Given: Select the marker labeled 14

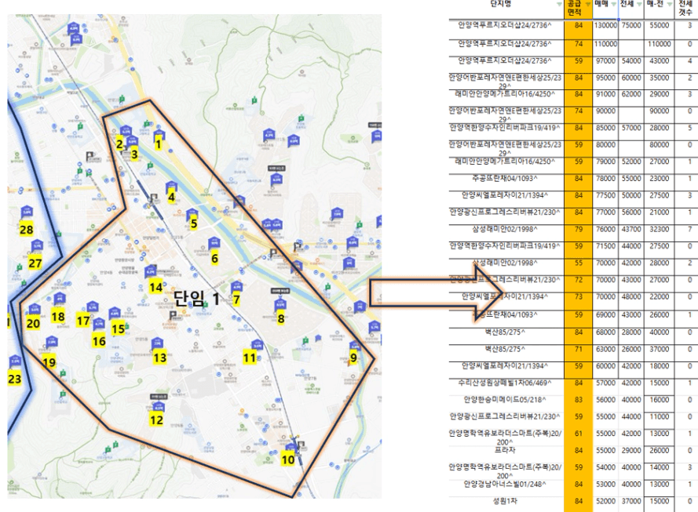Looking at the screenshot, I should coord(156,287).
